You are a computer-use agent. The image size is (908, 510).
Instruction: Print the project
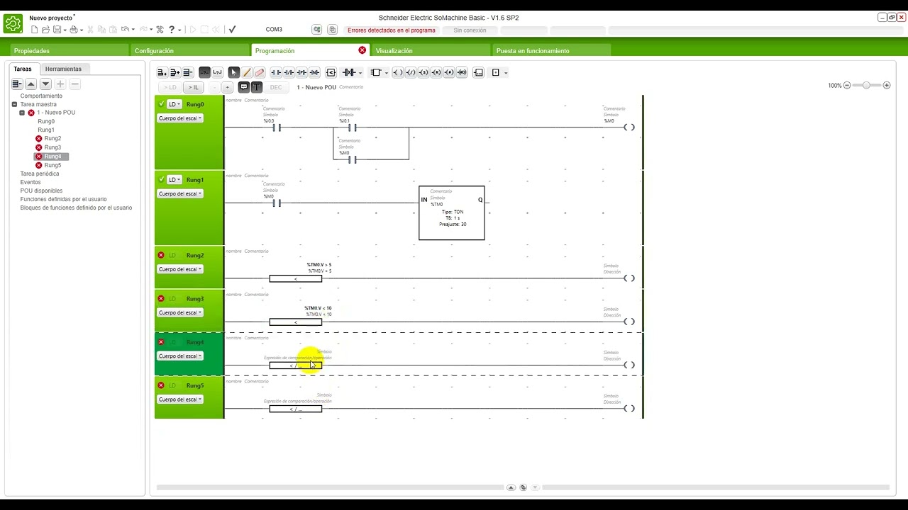74,30
